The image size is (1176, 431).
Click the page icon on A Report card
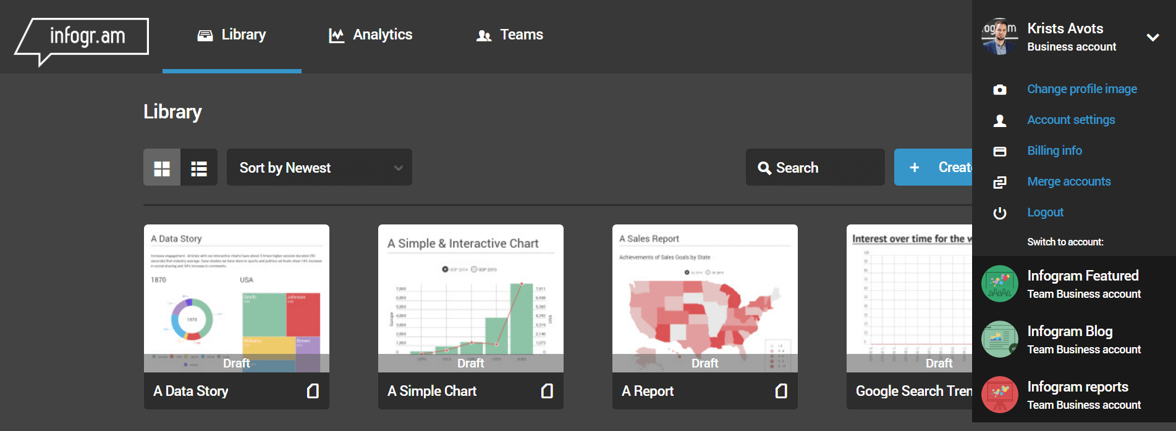point(781,391)
